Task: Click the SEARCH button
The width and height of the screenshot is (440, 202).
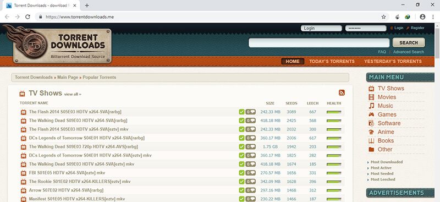Action: click(409, 43)
